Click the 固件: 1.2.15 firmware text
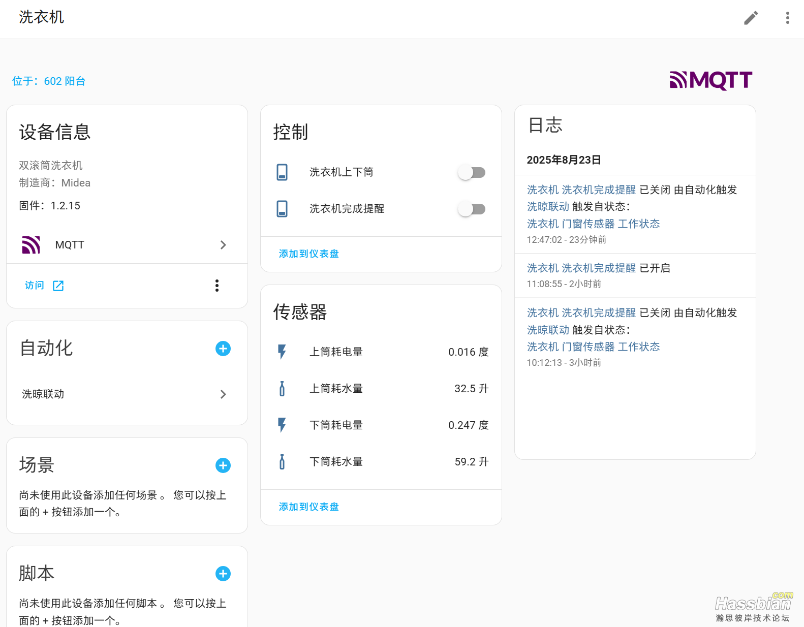804x627 pixels. coord(49,206)
